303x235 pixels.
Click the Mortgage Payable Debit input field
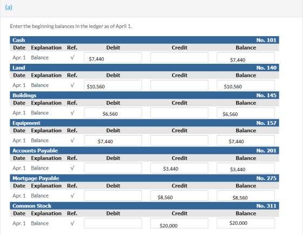click(113, 196)
